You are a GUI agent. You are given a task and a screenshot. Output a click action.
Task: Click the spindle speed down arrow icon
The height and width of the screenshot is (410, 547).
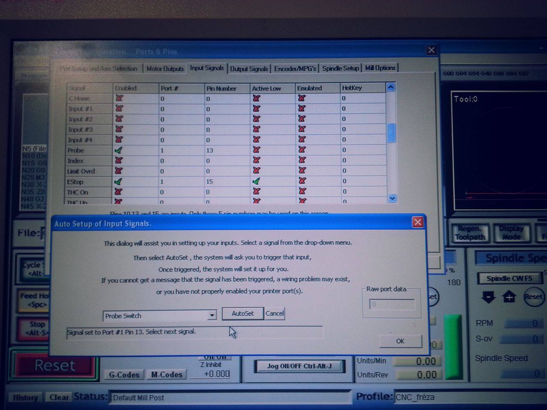pyautogui.click(x=488, y=297)
